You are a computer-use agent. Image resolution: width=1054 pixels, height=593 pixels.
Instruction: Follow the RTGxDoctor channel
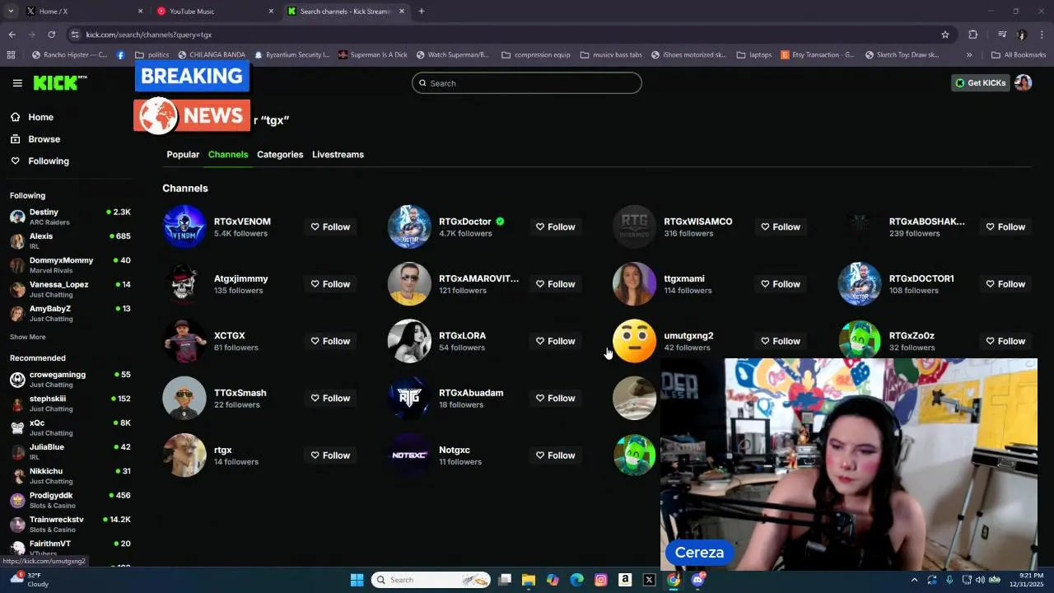[555, 226]
